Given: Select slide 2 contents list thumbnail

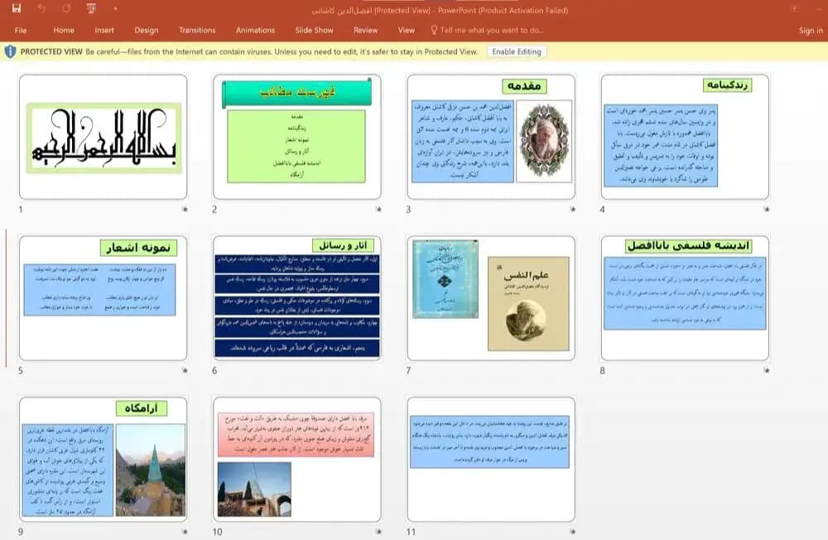Looking at the screenshot, I should (x=296, y=137).
